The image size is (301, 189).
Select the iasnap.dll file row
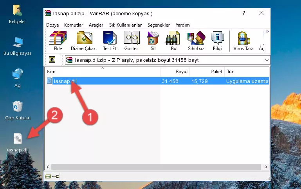[157, 81]
